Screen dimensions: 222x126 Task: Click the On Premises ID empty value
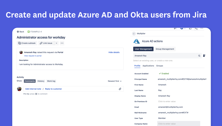coord(167,101)
